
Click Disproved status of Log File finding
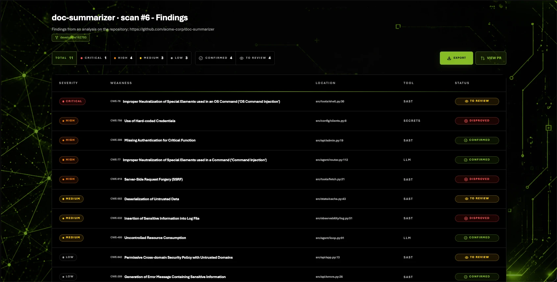(x=477, y=218)
